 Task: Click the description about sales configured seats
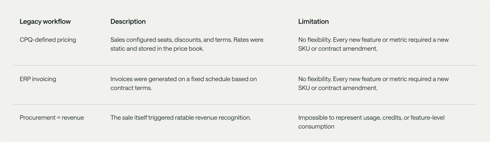click(x=187, y=44)
